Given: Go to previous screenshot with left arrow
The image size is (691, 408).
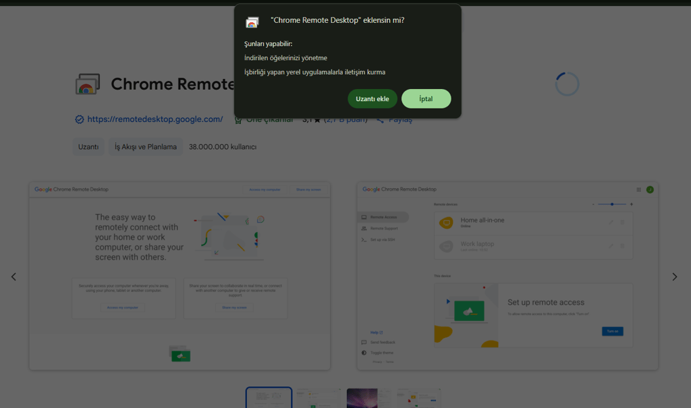Looking at the screenshot, I should click(x=13, y=276).
